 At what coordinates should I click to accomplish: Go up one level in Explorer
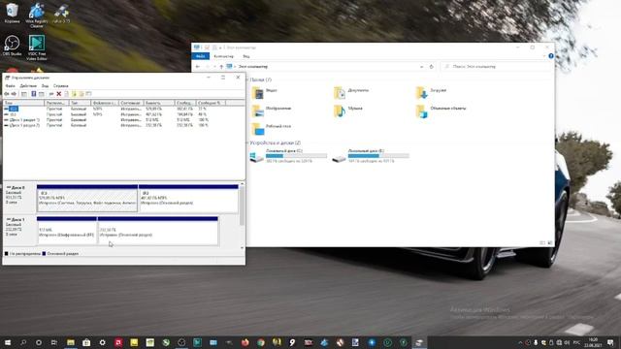click(x=221, y=67)
